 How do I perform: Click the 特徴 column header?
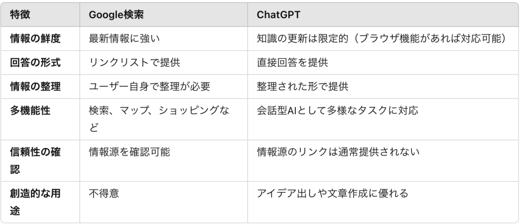20,15
